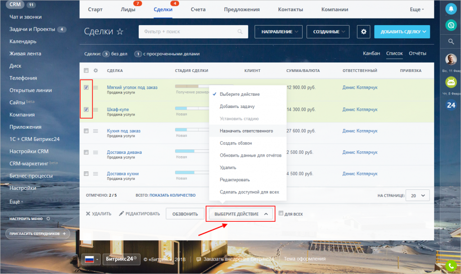Change per-page count dropdown 20
This screenshot has width=461, height=274.
[x=417, y=196]
